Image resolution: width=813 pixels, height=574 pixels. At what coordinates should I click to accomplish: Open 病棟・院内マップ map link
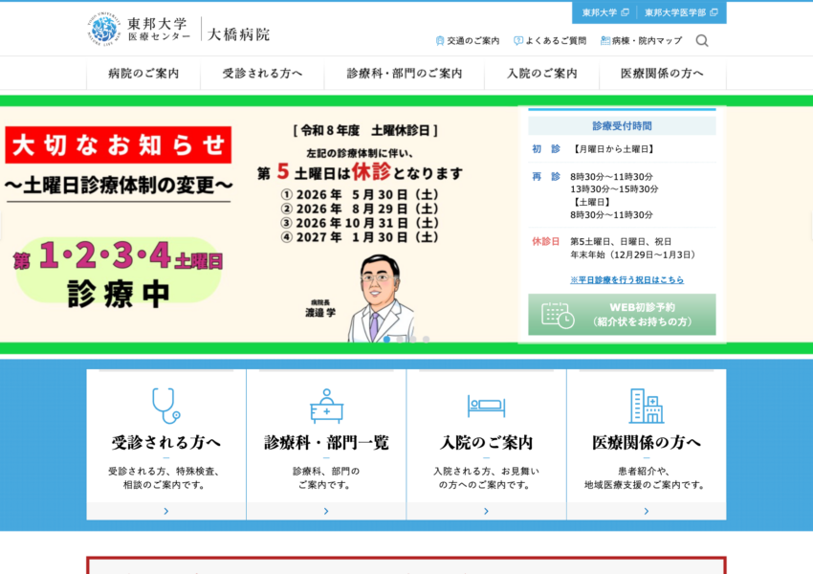click(x=641, y=40)
